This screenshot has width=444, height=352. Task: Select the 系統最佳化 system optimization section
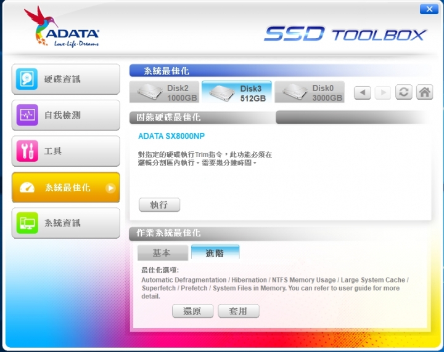coord(66,187)
